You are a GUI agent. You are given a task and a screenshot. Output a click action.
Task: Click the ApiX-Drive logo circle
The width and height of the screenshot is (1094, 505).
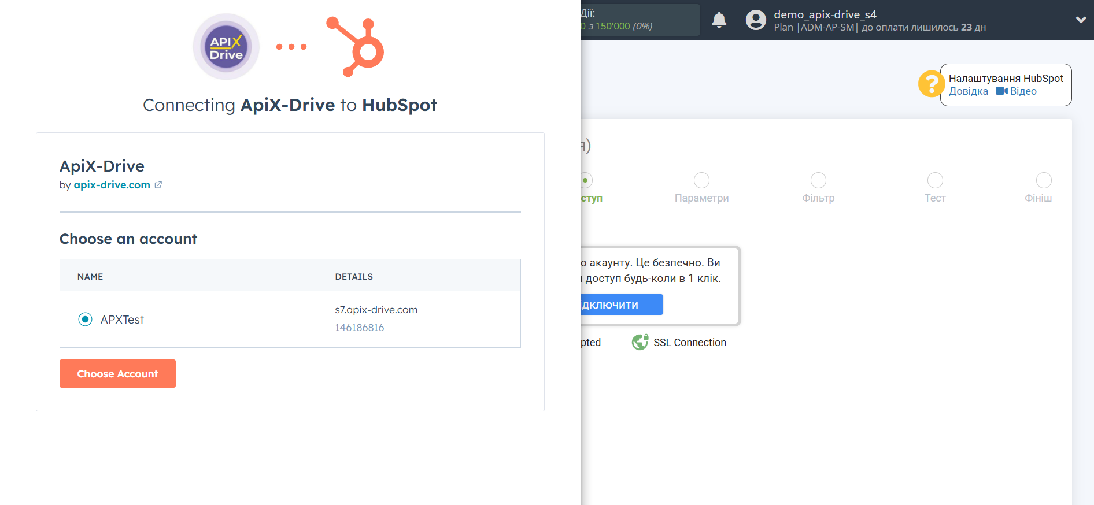(226, 47)
